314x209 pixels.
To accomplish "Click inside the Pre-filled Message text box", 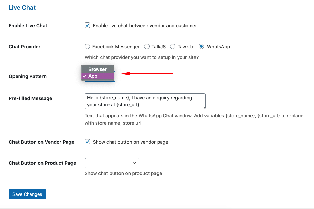I will [x=145, y=101].
